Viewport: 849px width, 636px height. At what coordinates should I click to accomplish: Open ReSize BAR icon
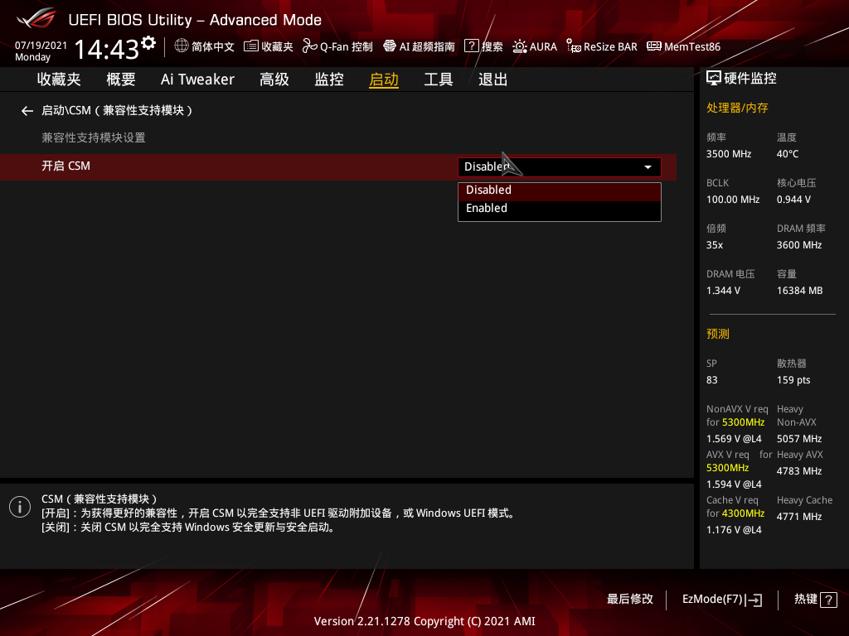pyautogui.click(x=574, y=46)
